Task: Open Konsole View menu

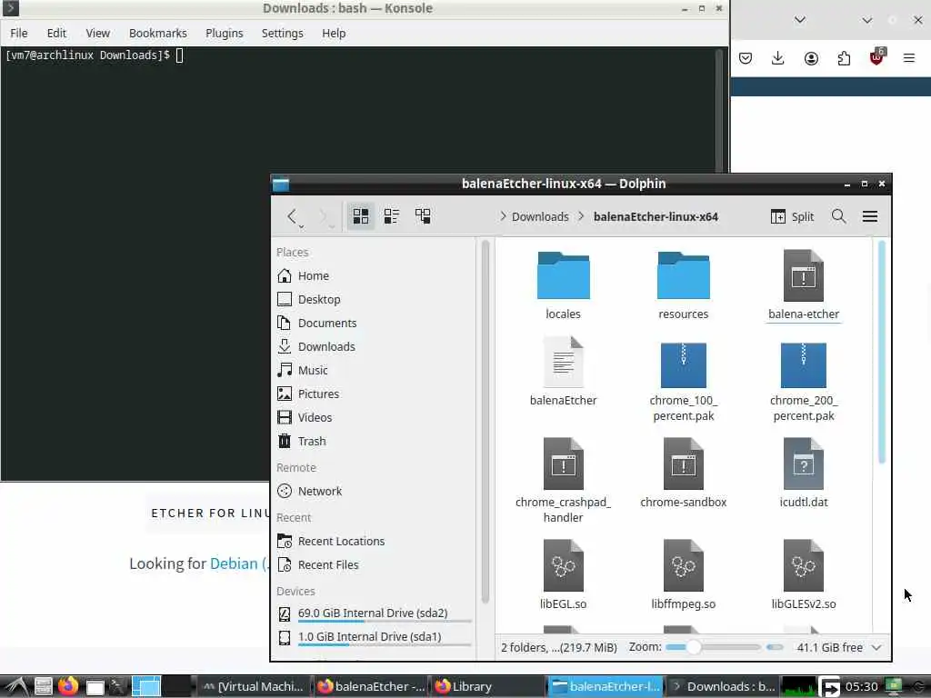Action: [97, 34]
